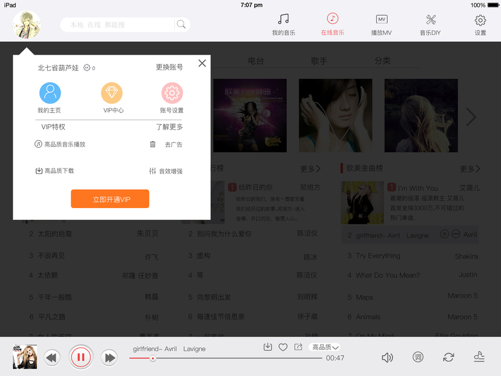Toggle the volume speaker icon
This screenshot has height=376, width=501.
(x=387, y=357)
